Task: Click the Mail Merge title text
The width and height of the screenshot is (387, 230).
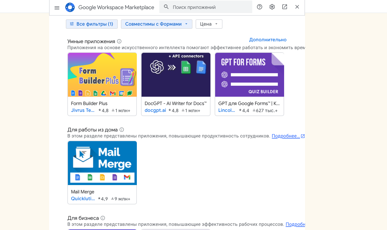Action: coord(83,192)
